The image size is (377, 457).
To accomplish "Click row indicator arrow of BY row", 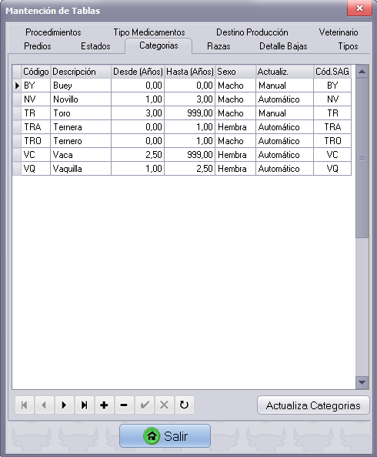I will pyautogui.click(x=17, y=86).
